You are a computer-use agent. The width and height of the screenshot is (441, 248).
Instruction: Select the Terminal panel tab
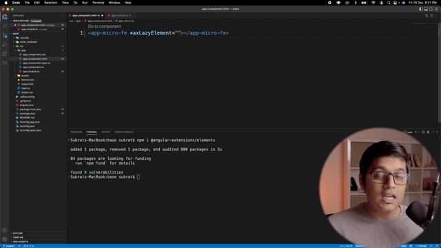(x=92, y=132)
